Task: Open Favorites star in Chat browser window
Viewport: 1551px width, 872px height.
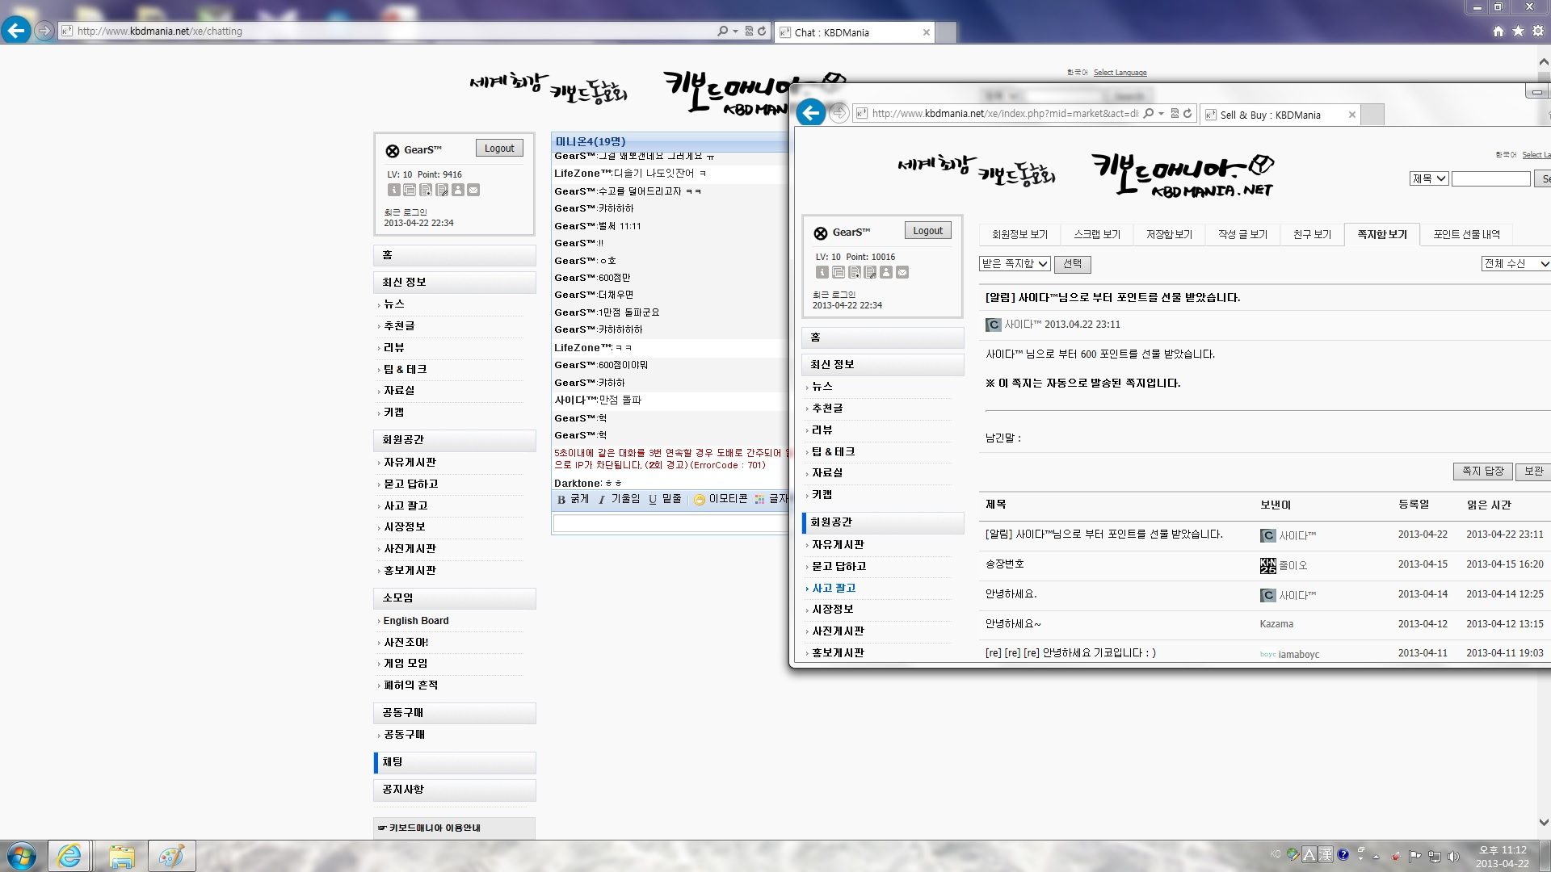Action: [1519, 31]
